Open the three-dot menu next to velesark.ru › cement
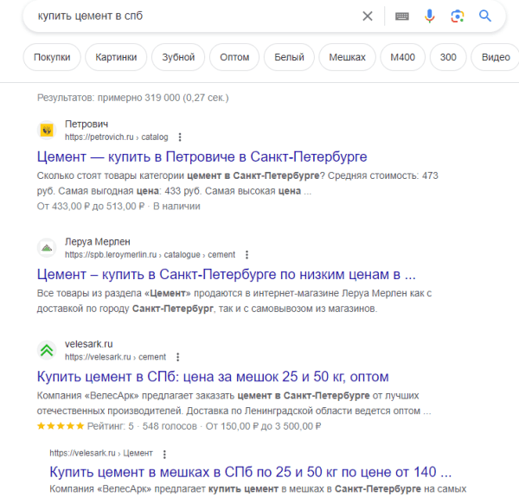Screen dimensions: 519x497 coord(177,357)
